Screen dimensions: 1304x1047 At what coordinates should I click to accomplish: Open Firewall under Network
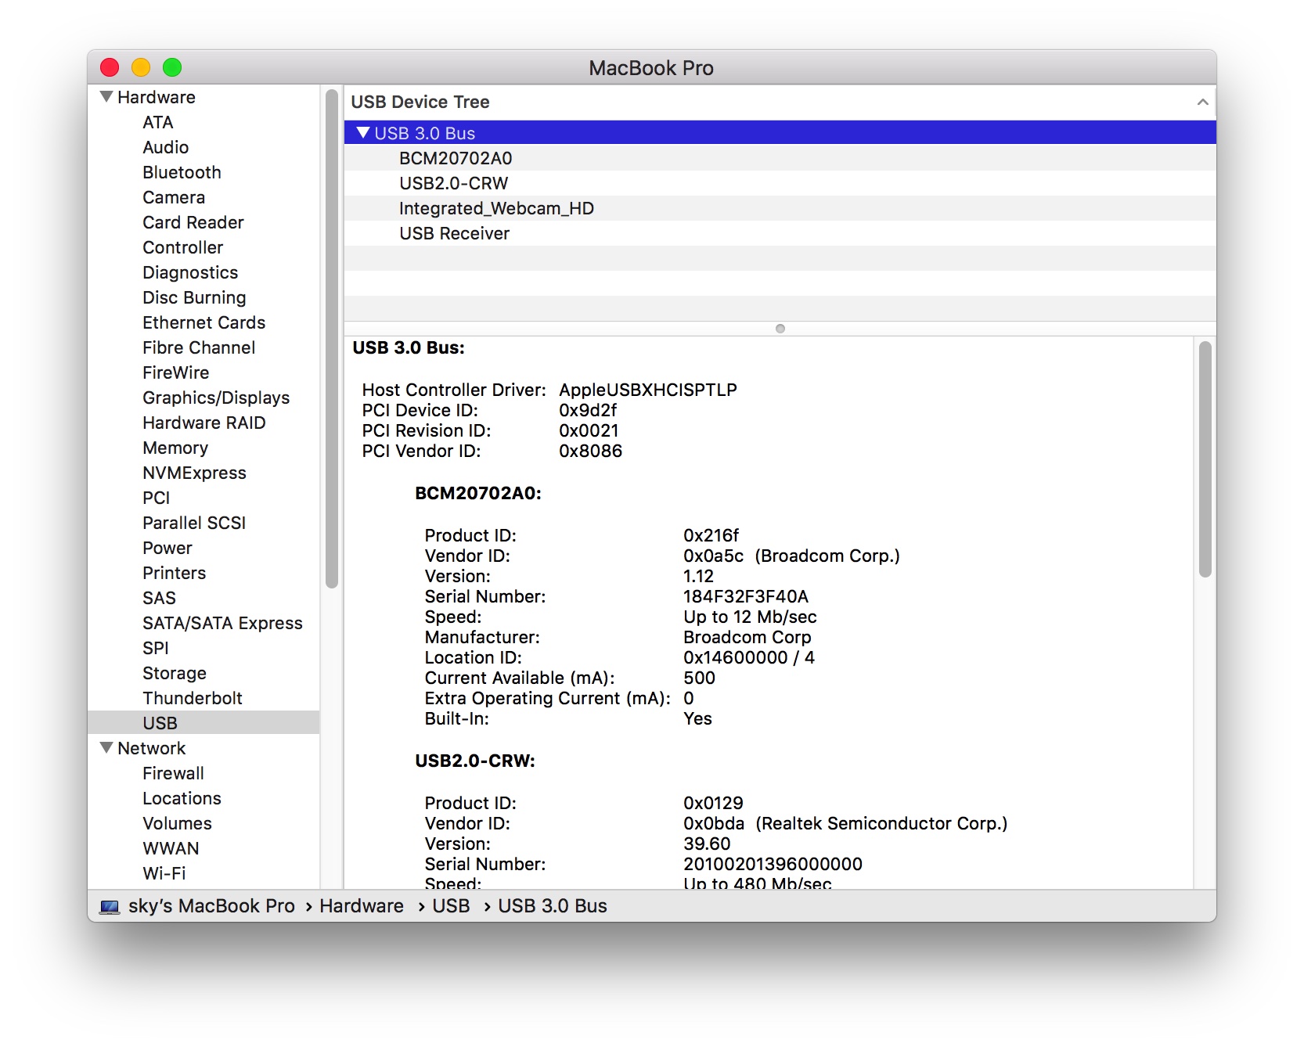(x=173, y=773)
